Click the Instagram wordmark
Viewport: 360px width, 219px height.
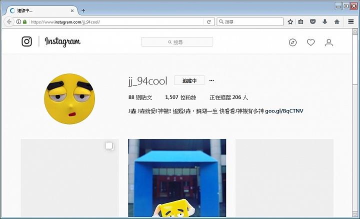click(x=62, y=41)
